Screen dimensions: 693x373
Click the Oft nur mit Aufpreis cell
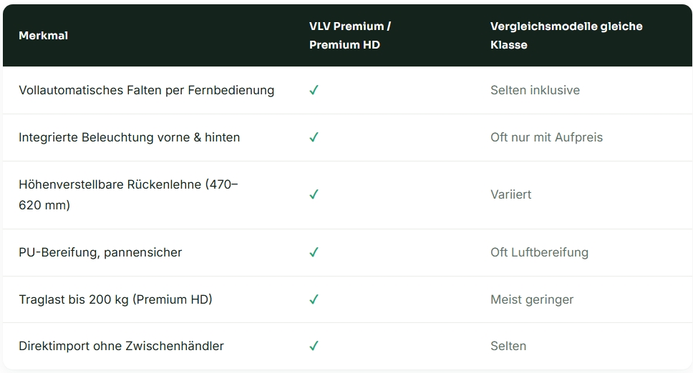pyautogui.click(x=546, y=138)
